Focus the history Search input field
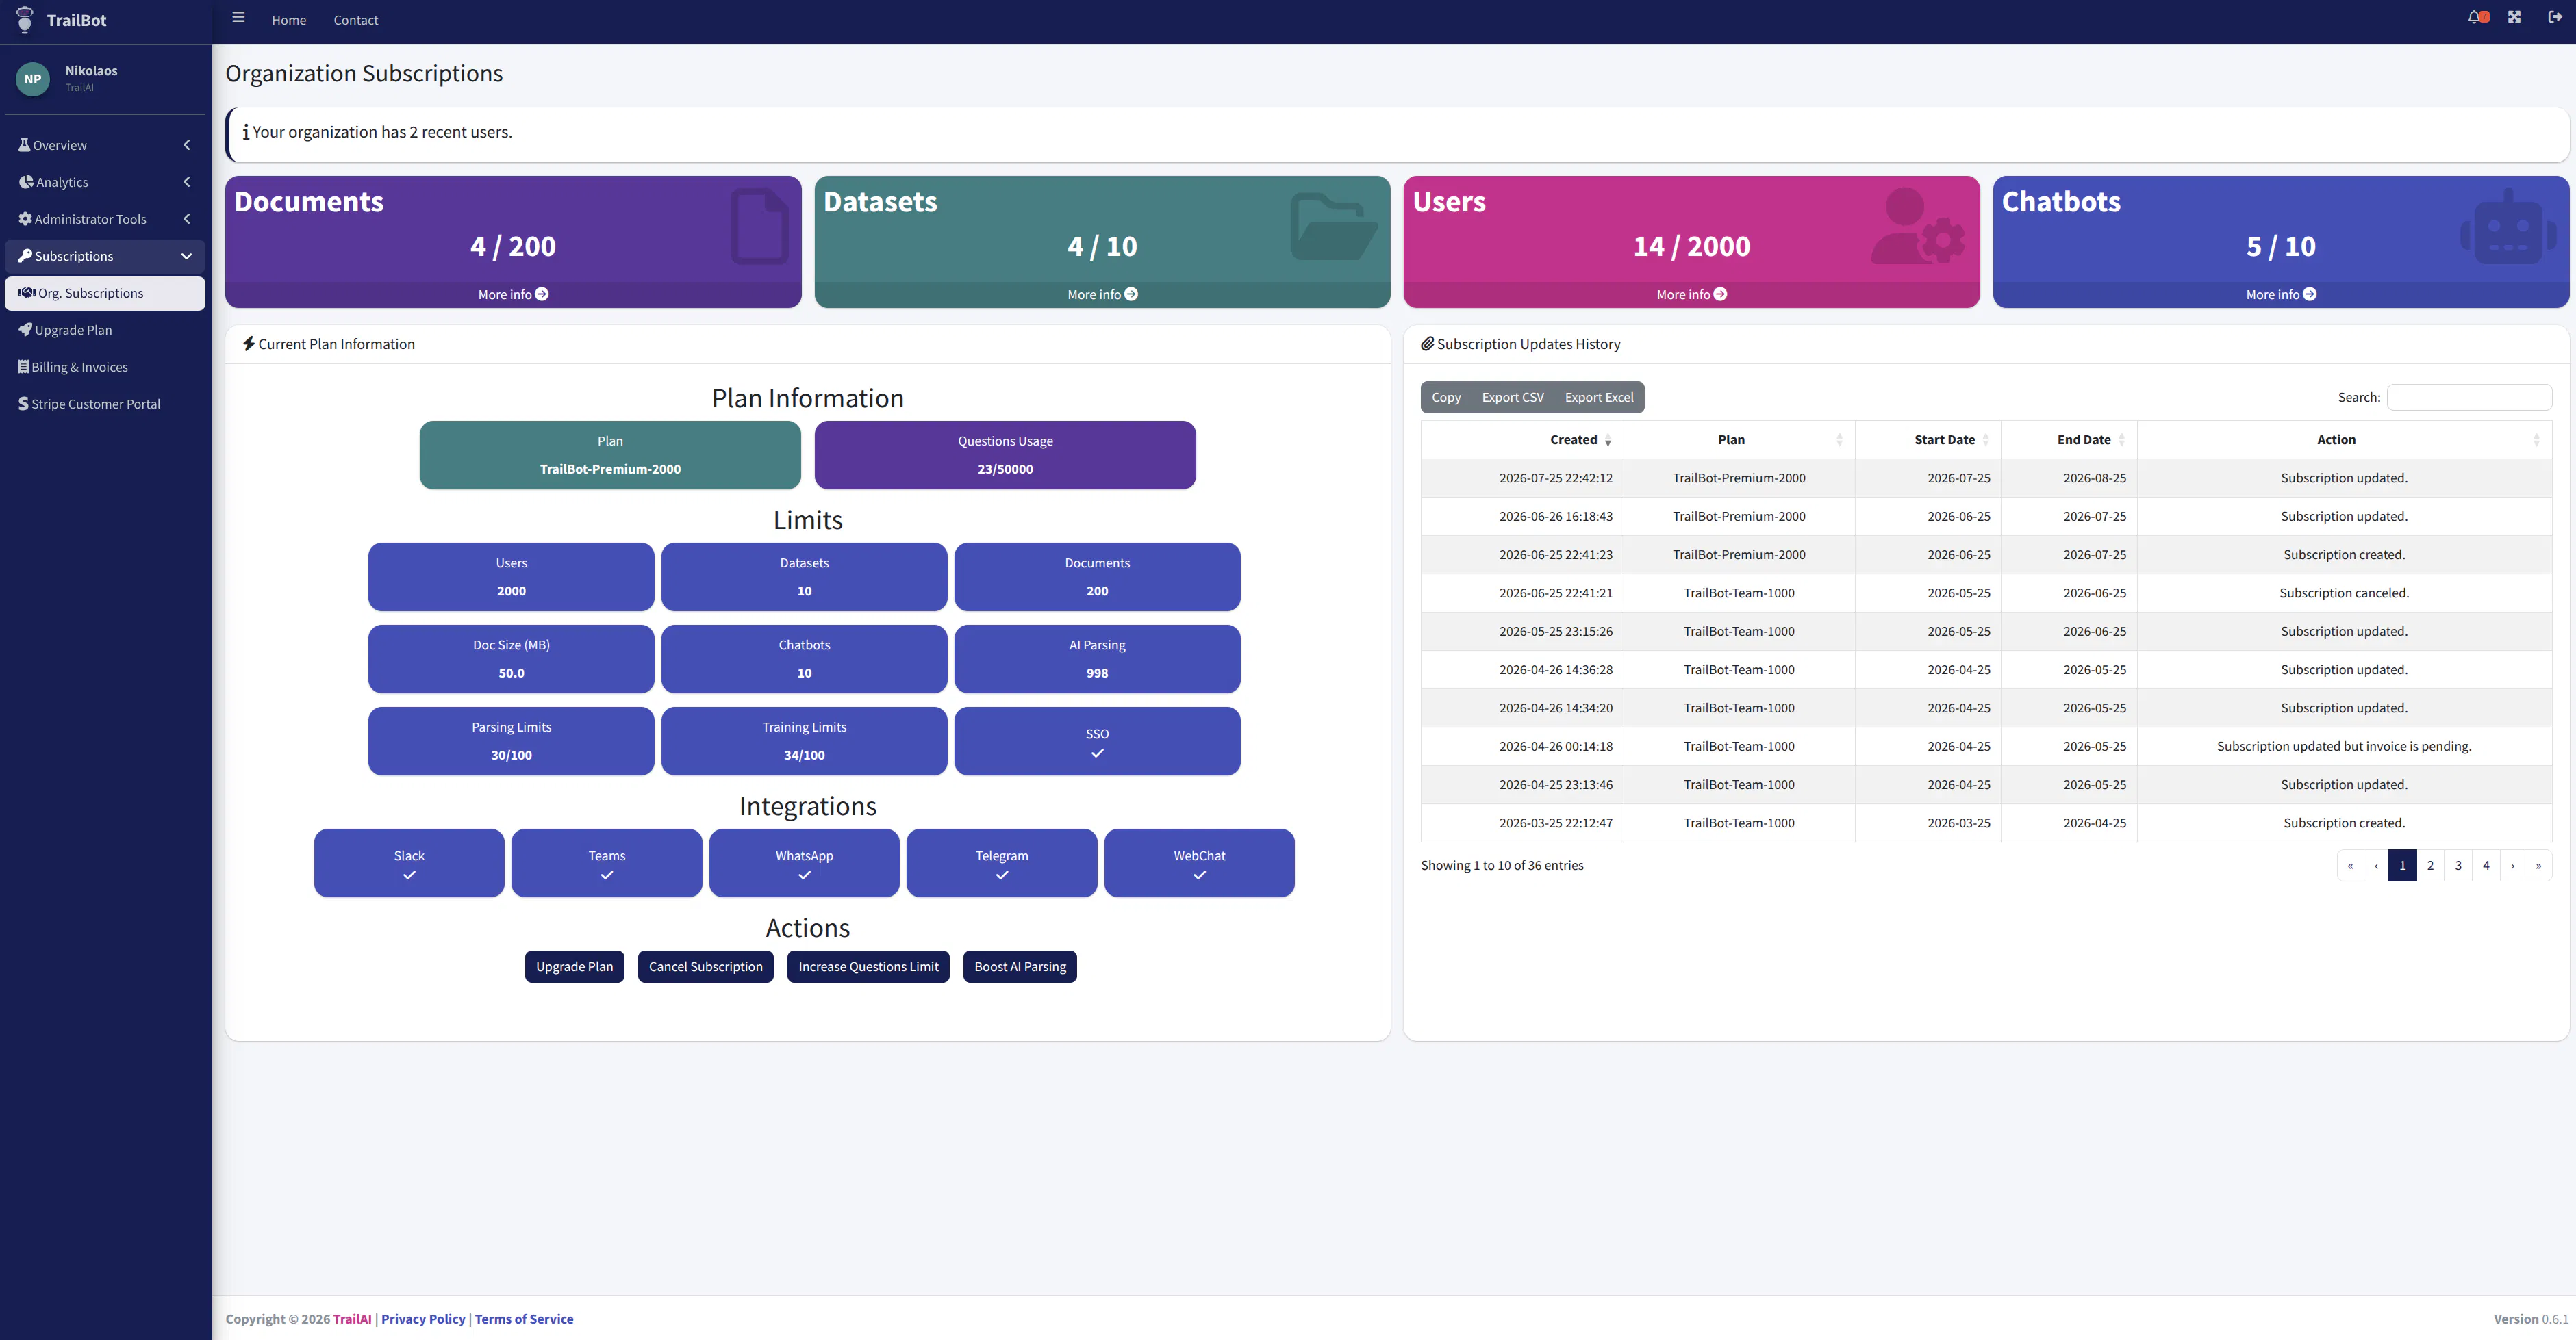This screenshot has width=2576, height=1340. (2469, 397)
